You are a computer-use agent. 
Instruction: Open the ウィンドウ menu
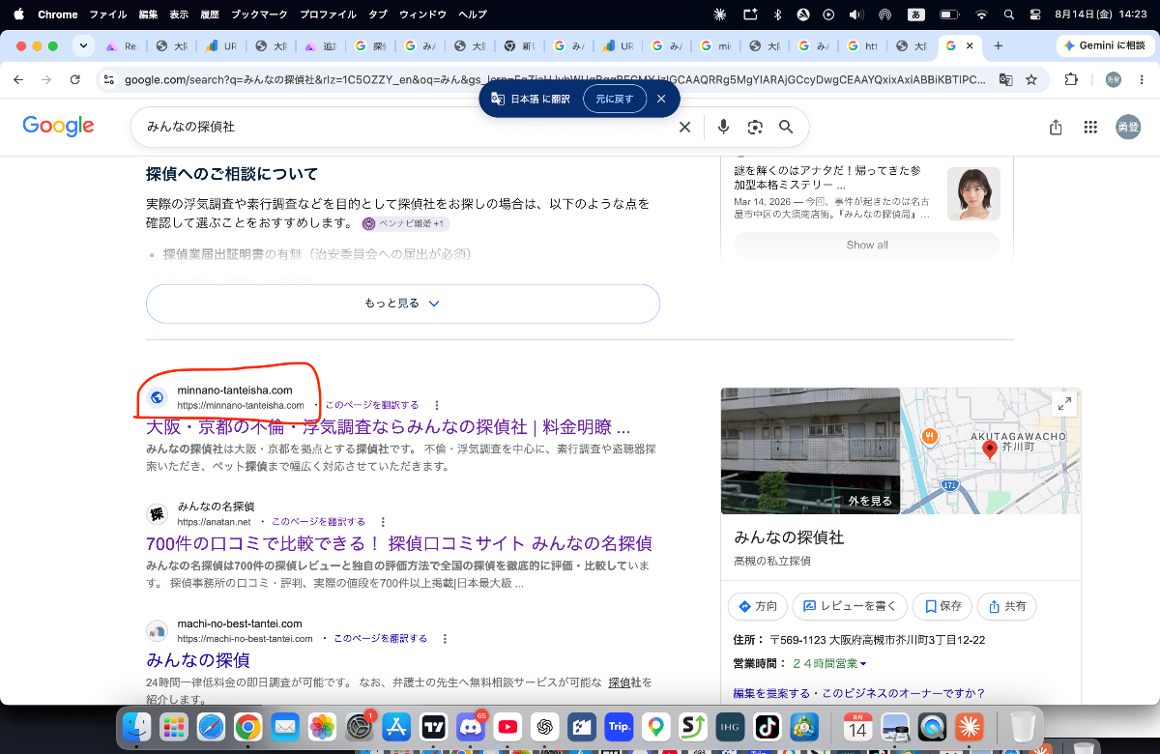click(x=422, y=14)
